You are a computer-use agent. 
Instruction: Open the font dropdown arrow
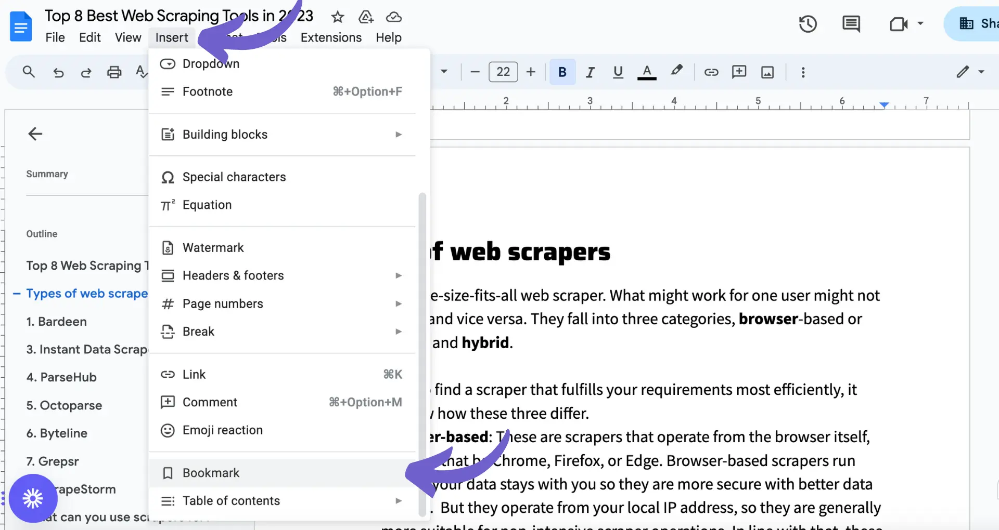click(x=444, y=71)
